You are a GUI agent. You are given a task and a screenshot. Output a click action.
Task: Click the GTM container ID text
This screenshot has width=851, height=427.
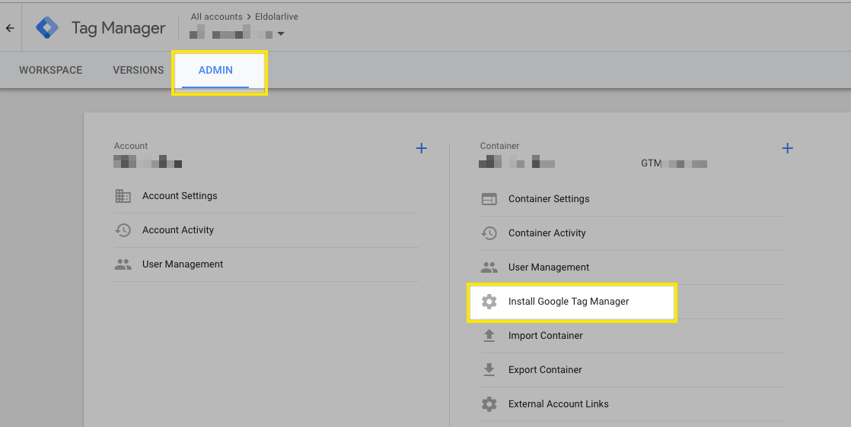674,163
